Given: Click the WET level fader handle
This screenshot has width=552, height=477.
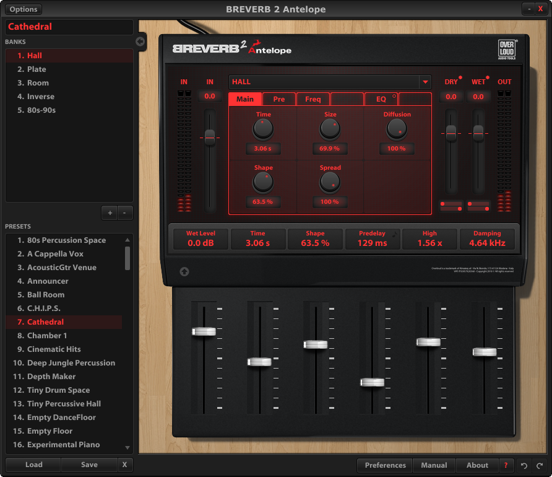Looking at the screenshot, I should 478,134.
